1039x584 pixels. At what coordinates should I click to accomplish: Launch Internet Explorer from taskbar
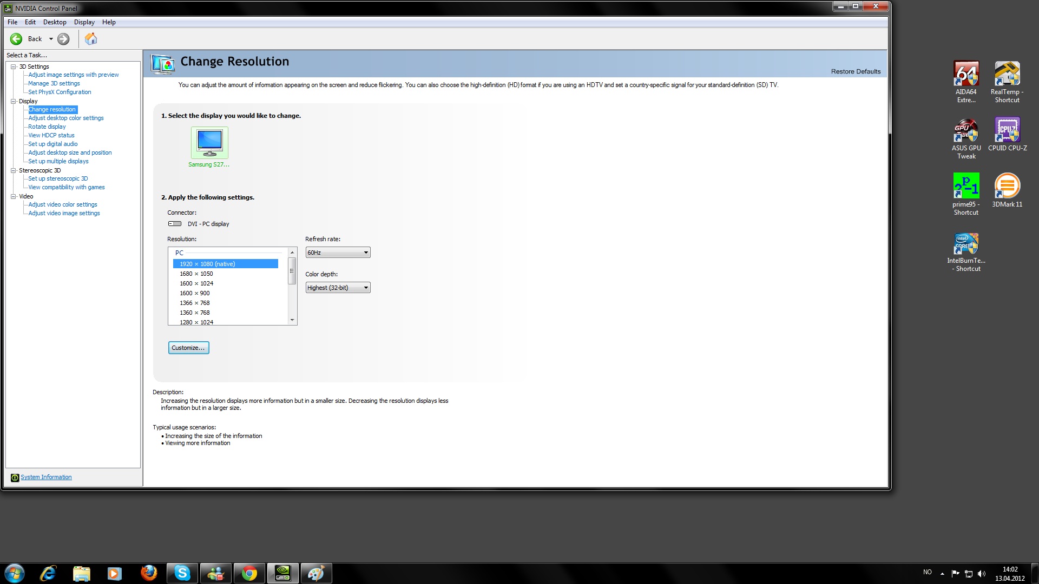pos(48,573)
